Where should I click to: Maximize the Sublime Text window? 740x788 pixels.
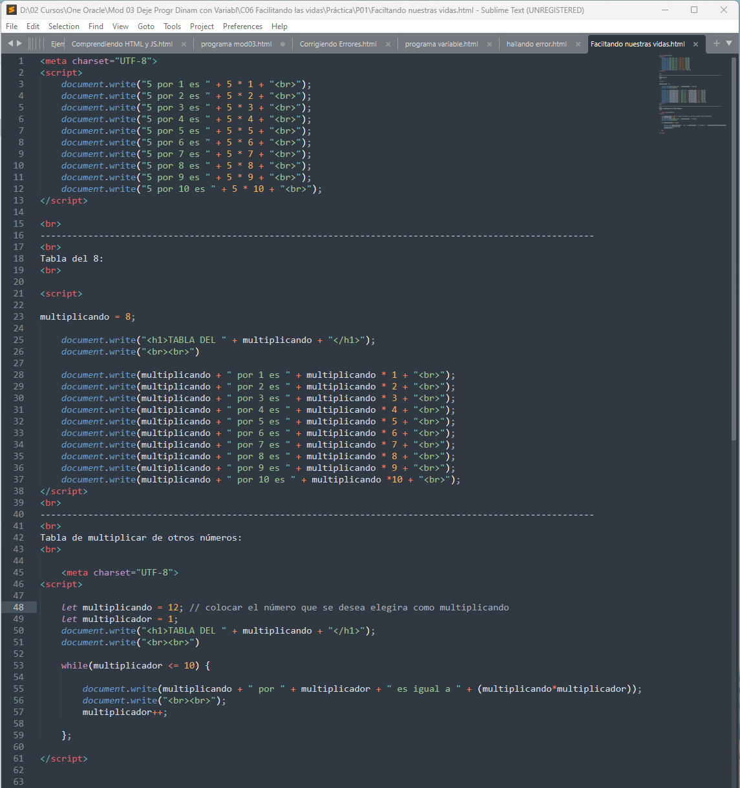694,10
